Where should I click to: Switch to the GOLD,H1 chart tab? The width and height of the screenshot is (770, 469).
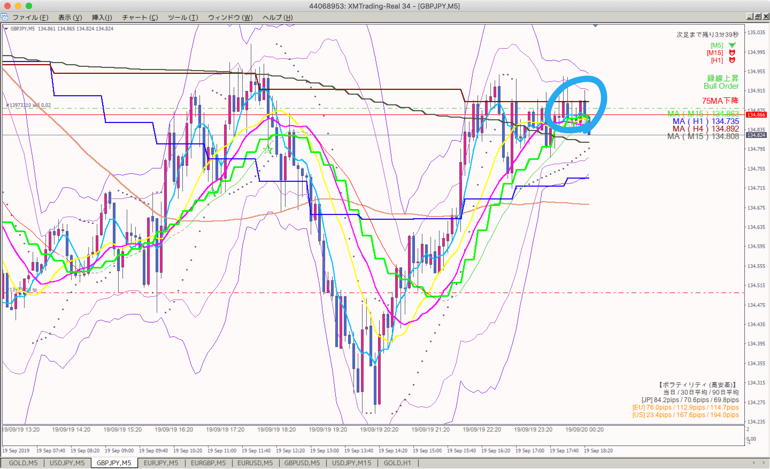(x=397, y=463)
